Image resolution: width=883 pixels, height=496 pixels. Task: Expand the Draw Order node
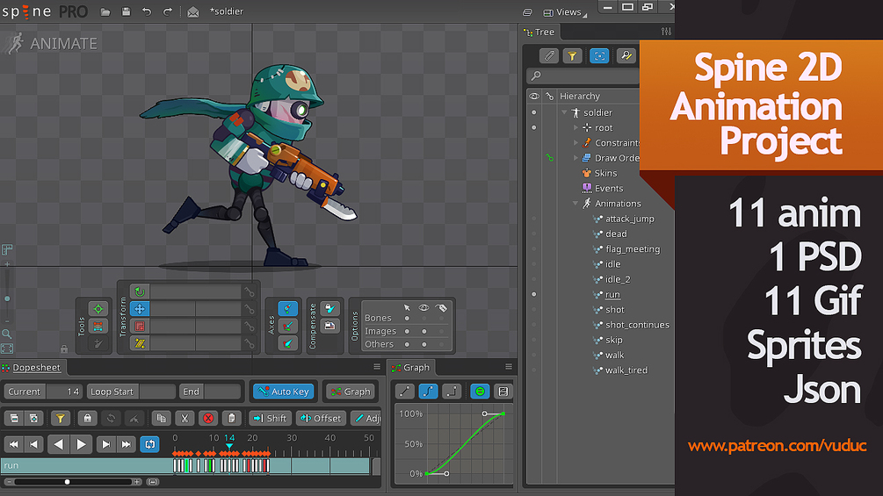(x=575, y=158)
